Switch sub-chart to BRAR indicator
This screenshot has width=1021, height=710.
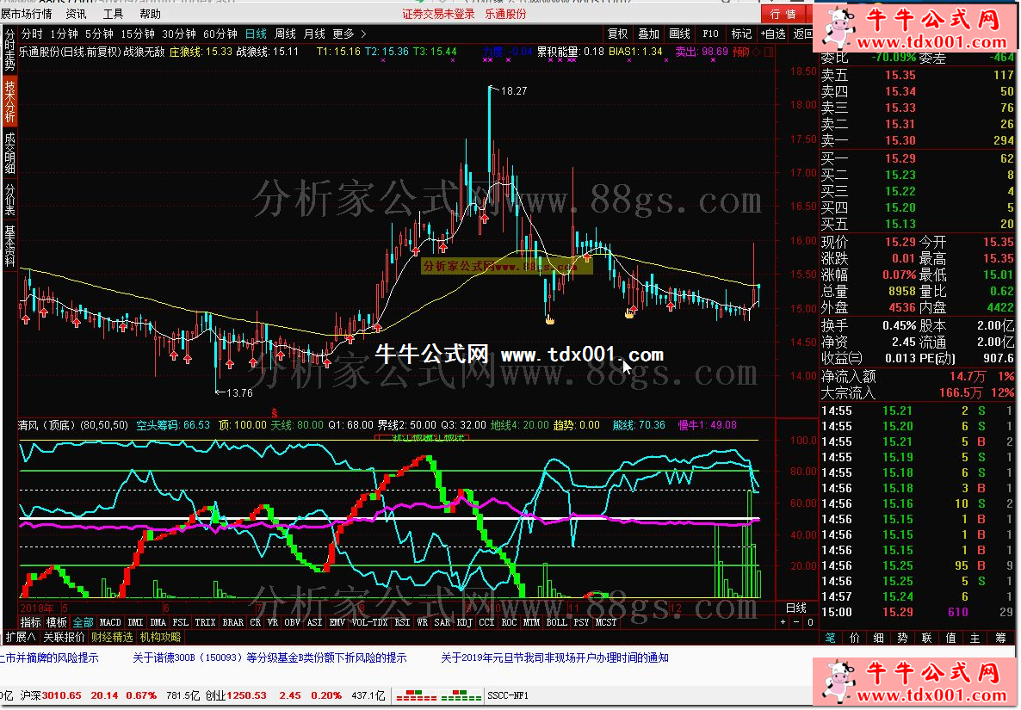point(233,622)
